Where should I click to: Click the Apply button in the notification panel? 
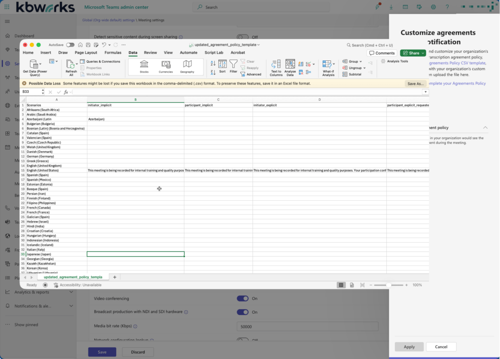[x=409, y=346]
